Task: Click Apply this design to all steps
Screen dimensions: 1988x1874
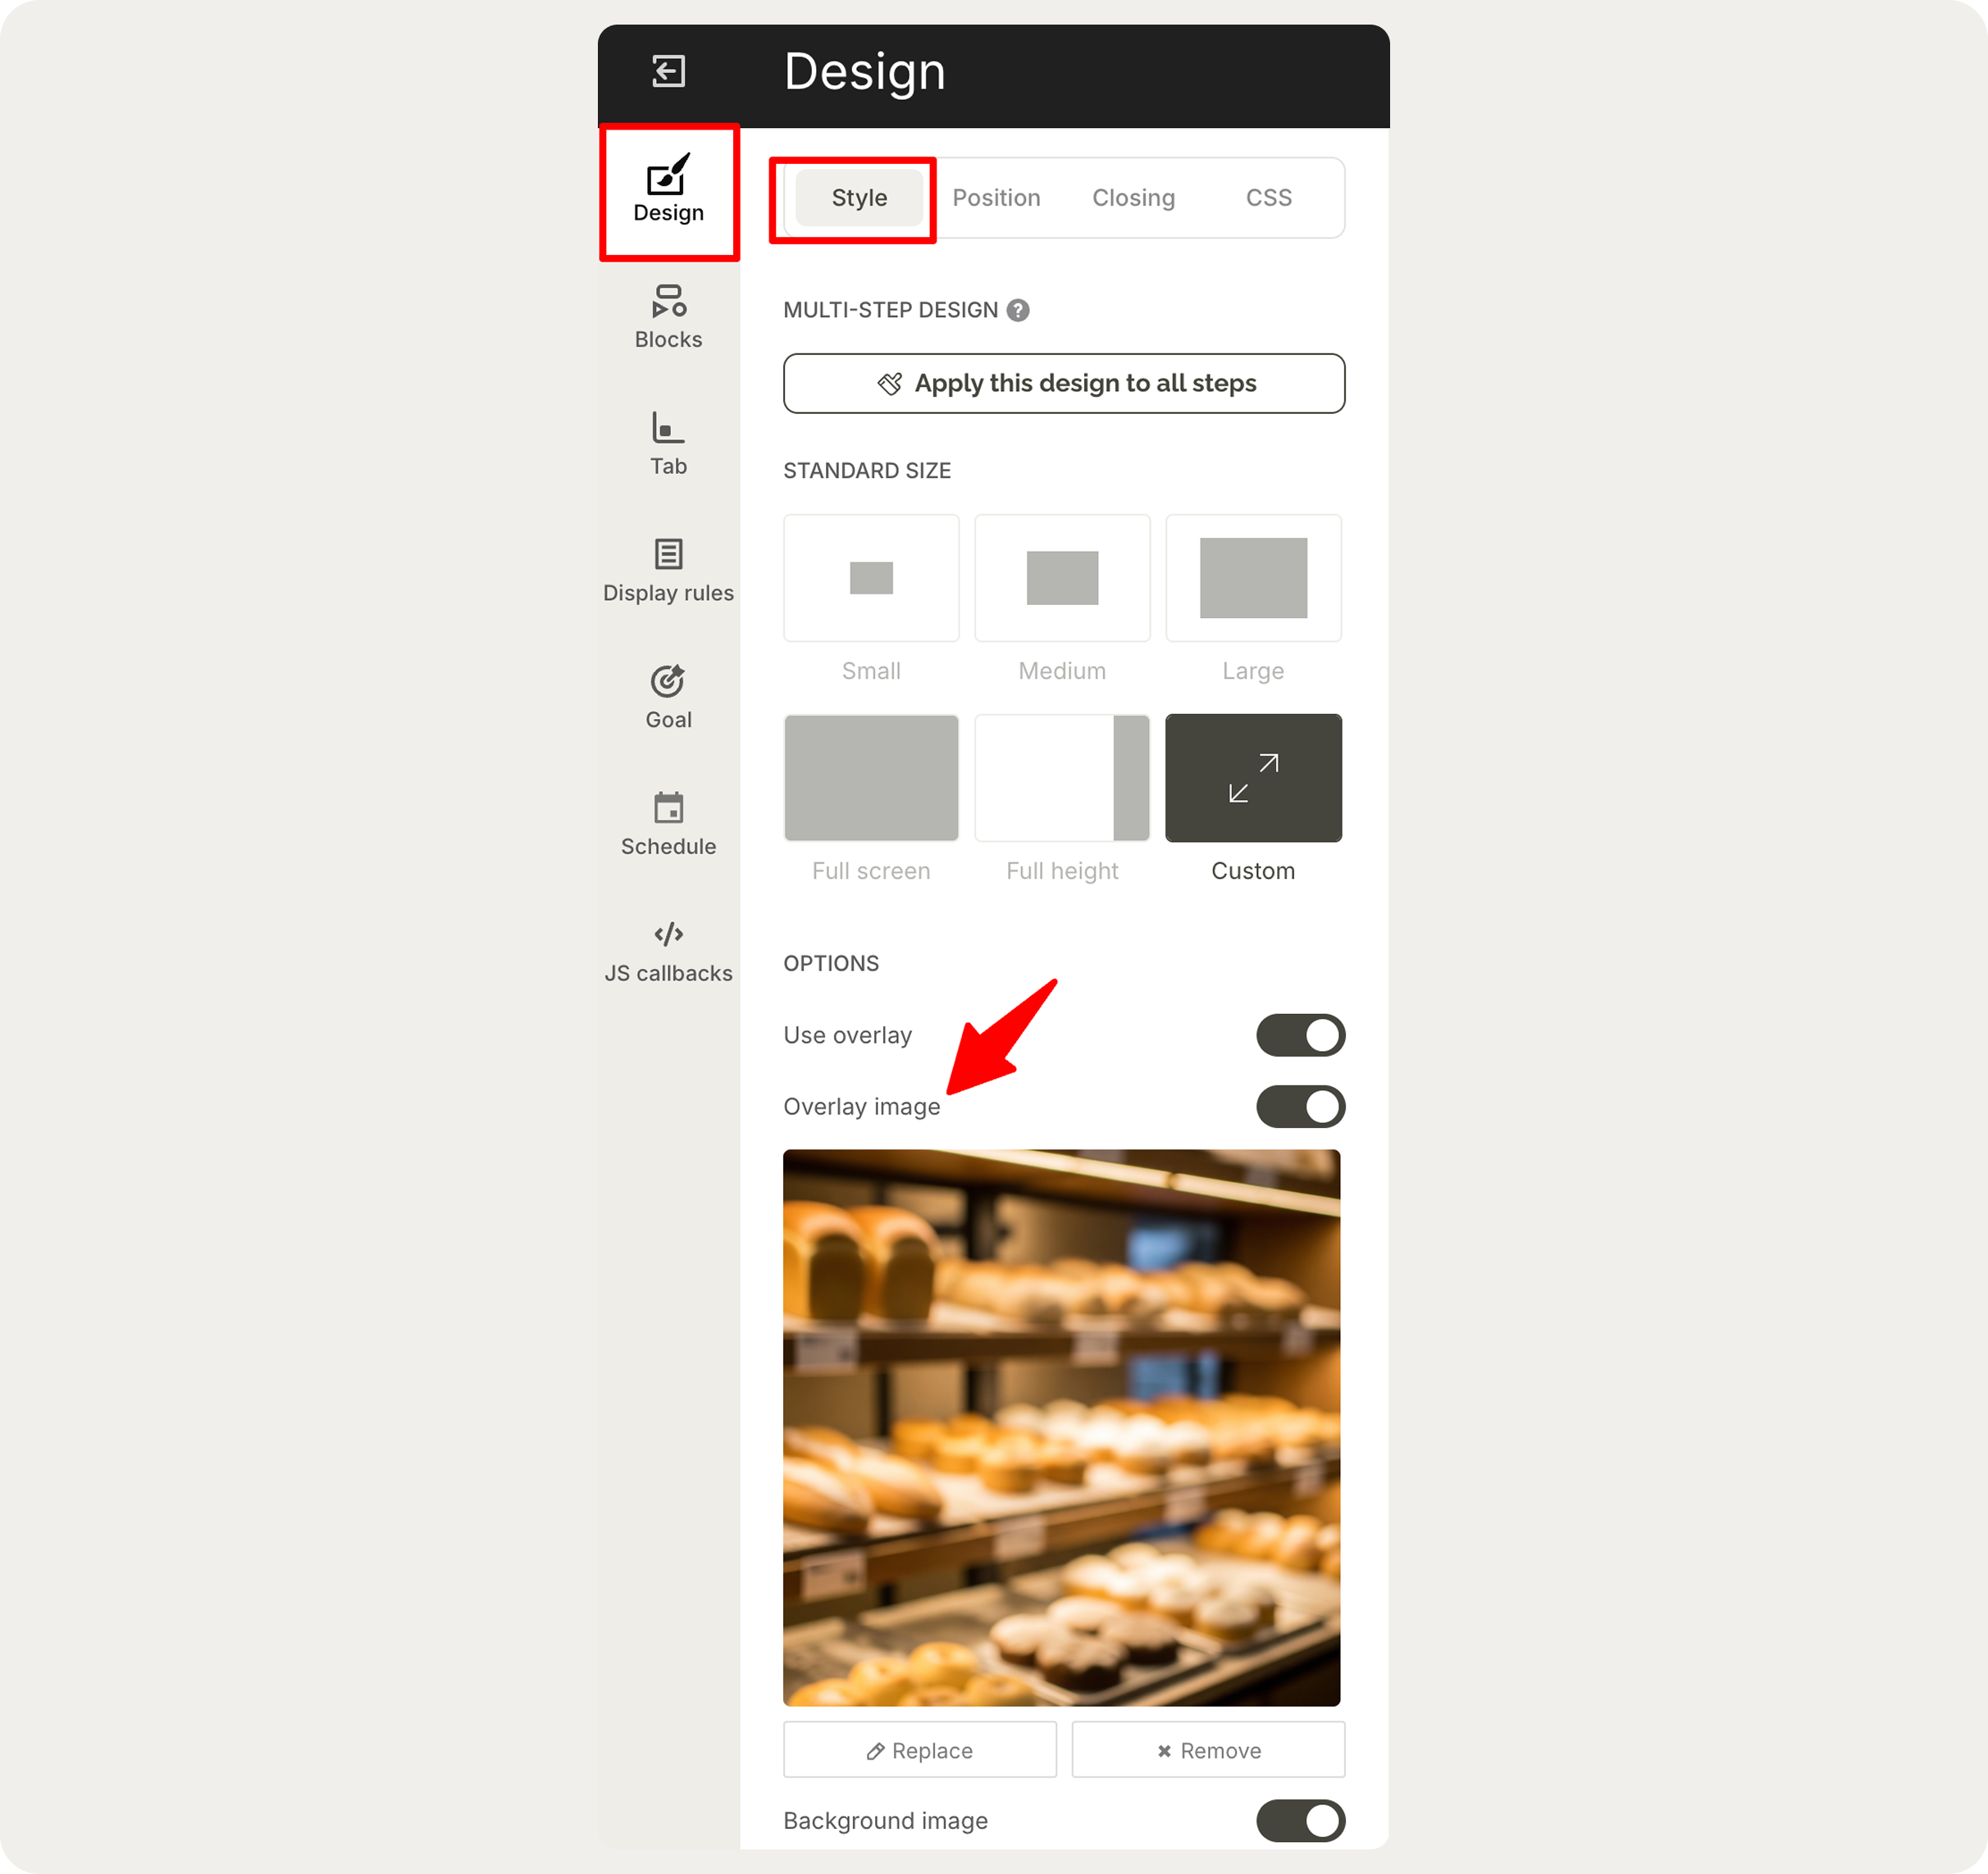Action: point(1064,384)
